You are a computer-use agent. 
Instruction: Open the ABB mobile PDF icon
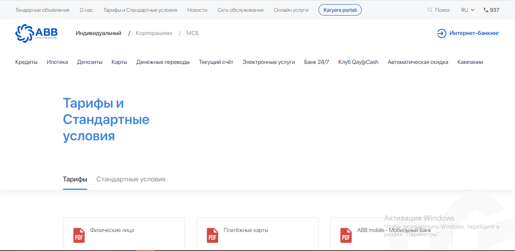pos(346,235)
